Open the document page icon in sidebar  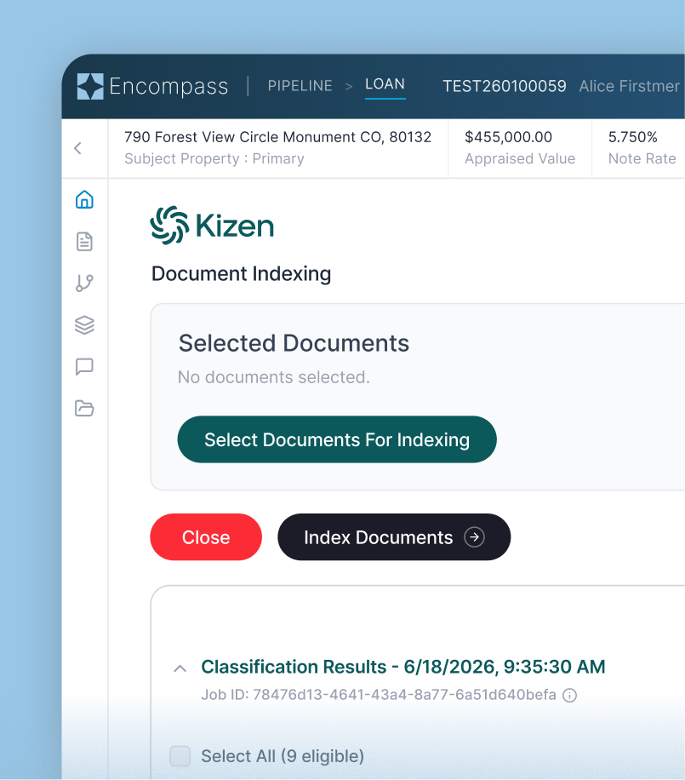tap(84, 241)
